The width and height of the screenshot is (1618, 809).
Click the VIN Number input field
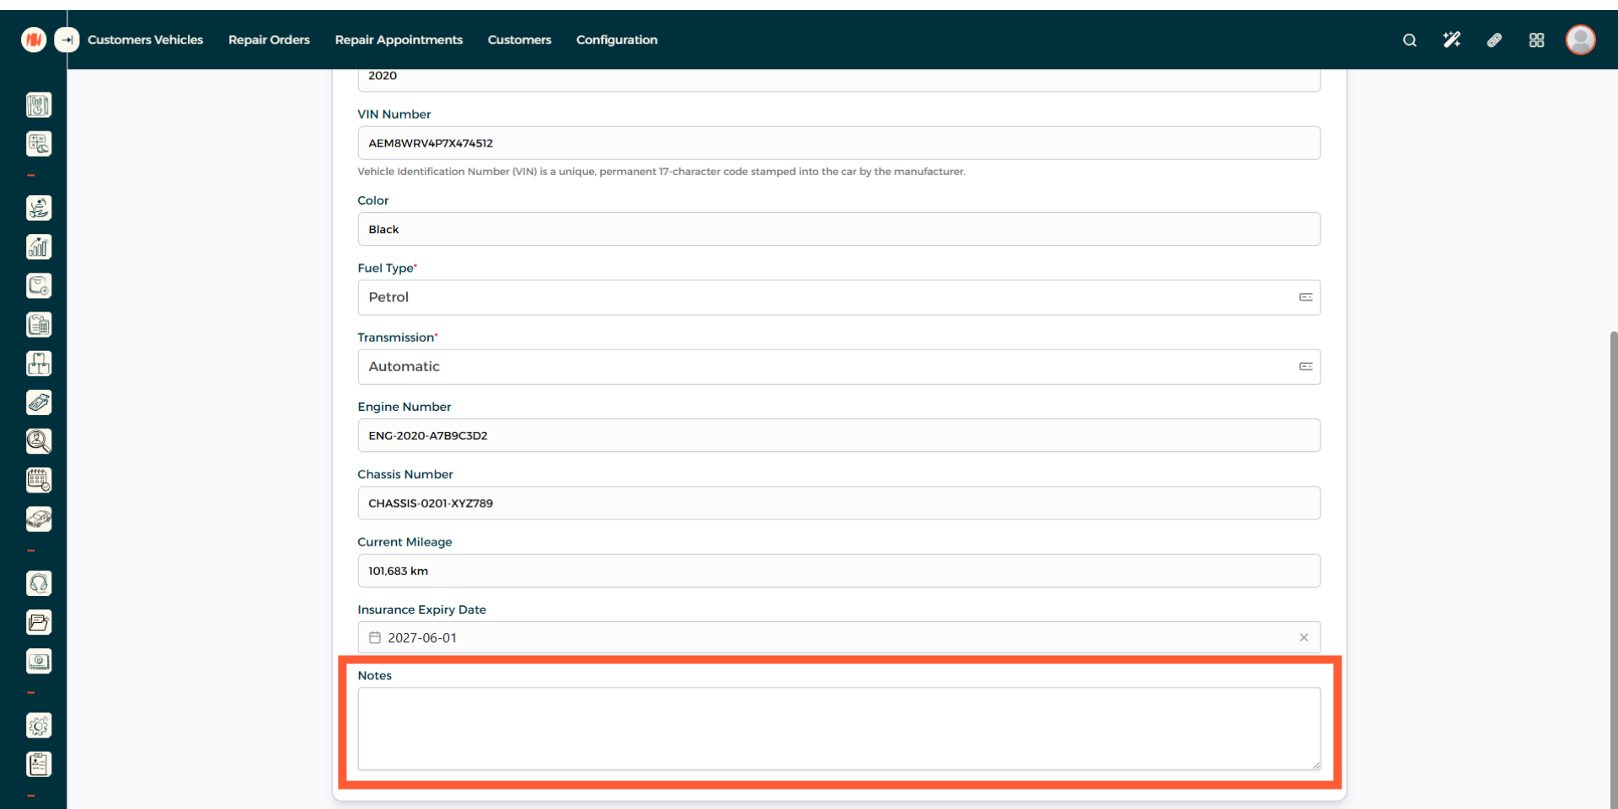coord(838,143)
